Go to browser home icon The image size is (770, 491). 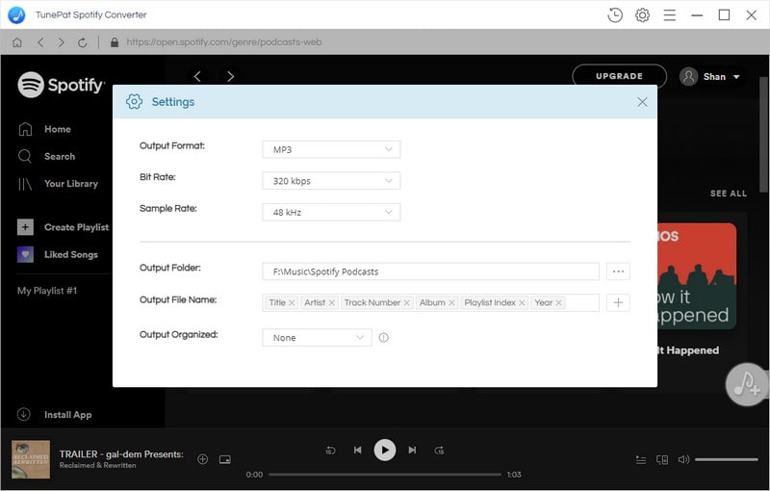pyautogui.click(x=17, y=42)
